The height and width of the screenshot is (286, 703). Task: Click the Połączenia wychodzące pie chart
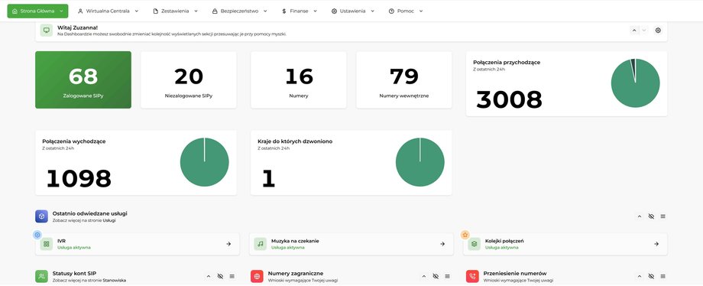205,162
